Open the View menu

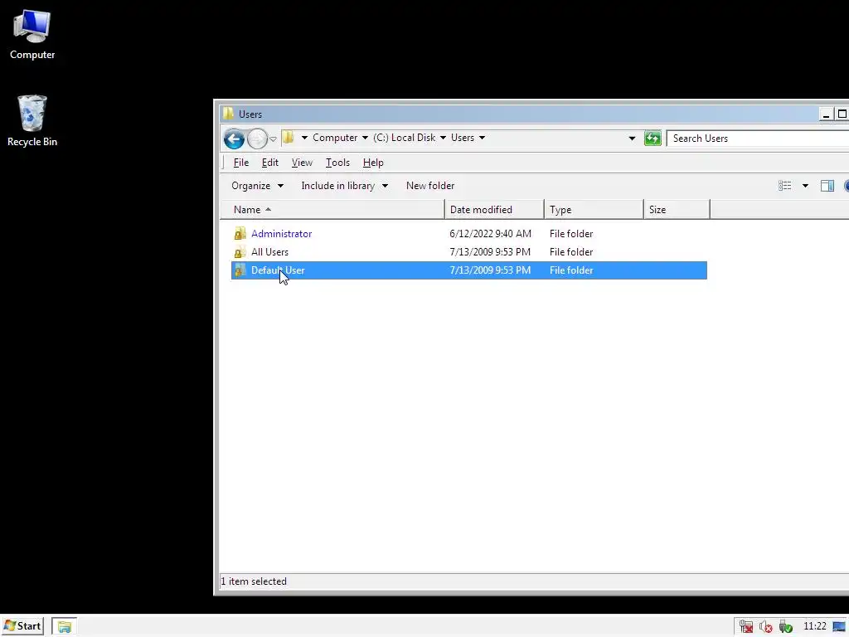(x=302, y=163)
